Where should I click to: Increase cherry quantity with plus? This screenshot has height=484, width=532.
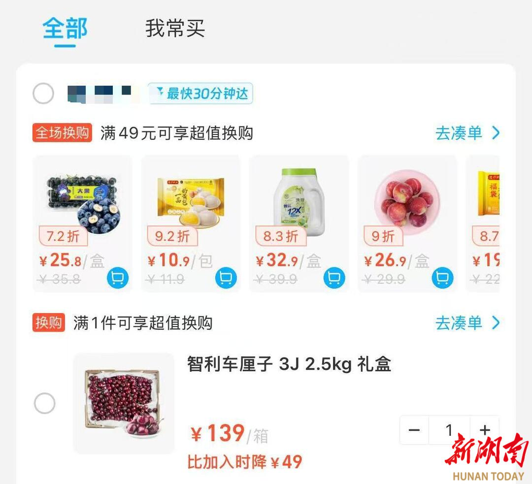(x=485, y=430)
